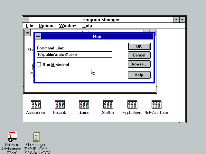
Task: Open the Run dialog control menu box
Action: pyautogui.click(x=38, y=36)
